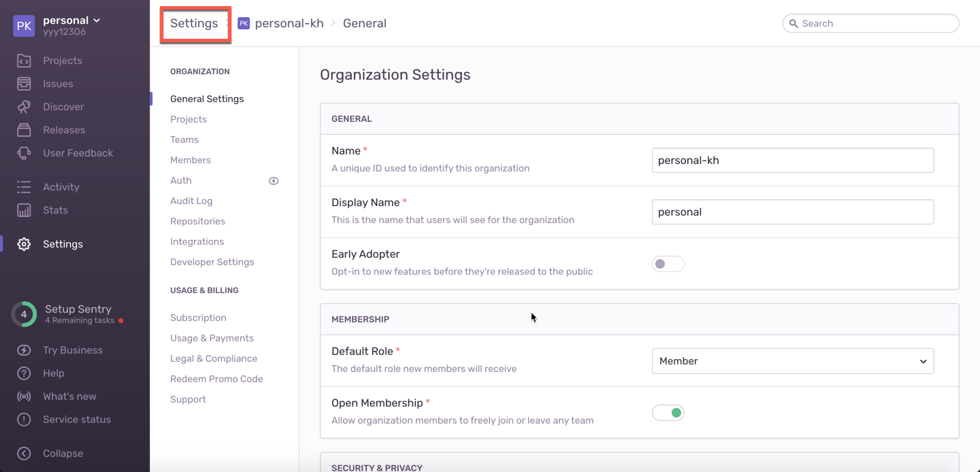Enable the Early Adopter toggle
The height and width of the screenshot is (472, 980).
pos(668,264)
